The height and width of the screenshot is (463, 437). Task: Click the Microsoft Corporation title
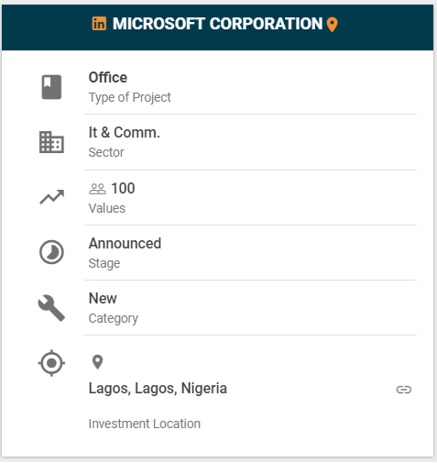point(217,24)
